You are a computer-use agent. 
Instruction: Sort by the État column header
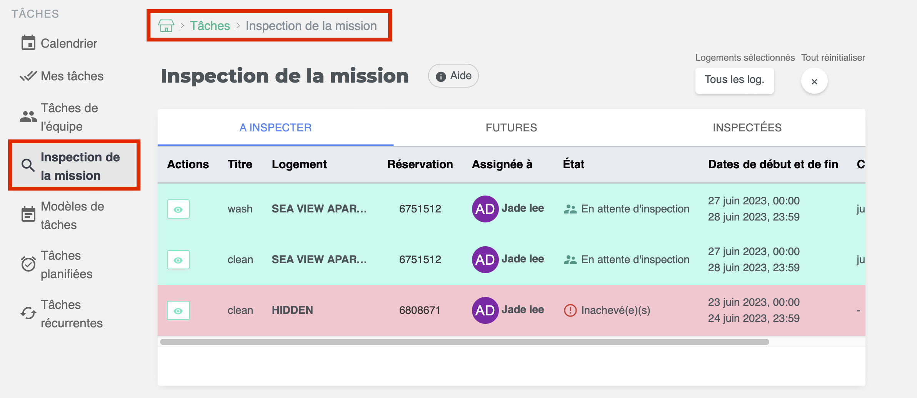(x=574, y=164)
